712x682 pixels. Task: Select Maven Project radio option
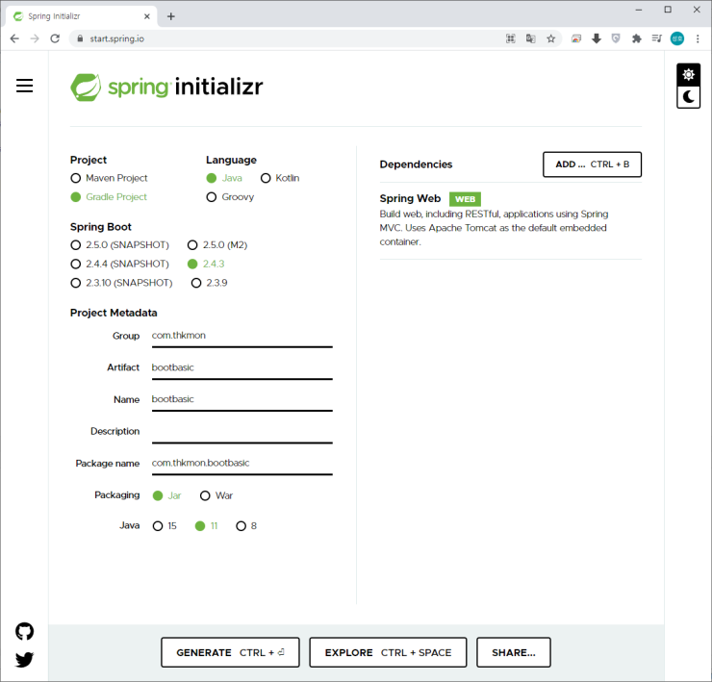(76, 178)
